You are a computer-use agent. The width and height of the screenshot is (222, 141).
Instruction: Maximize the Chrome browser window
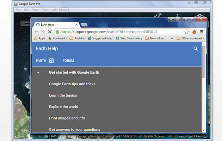[192, 19]
